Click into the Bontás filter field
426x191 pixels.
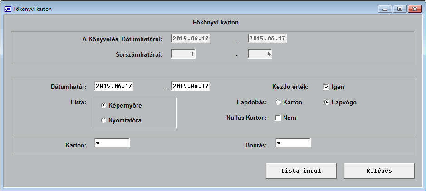293,142
